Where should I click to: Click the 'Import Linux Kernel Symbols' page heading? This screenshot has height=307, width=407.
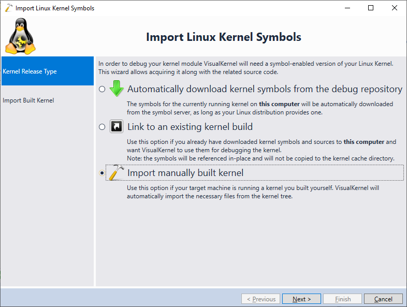click(224, 37)
